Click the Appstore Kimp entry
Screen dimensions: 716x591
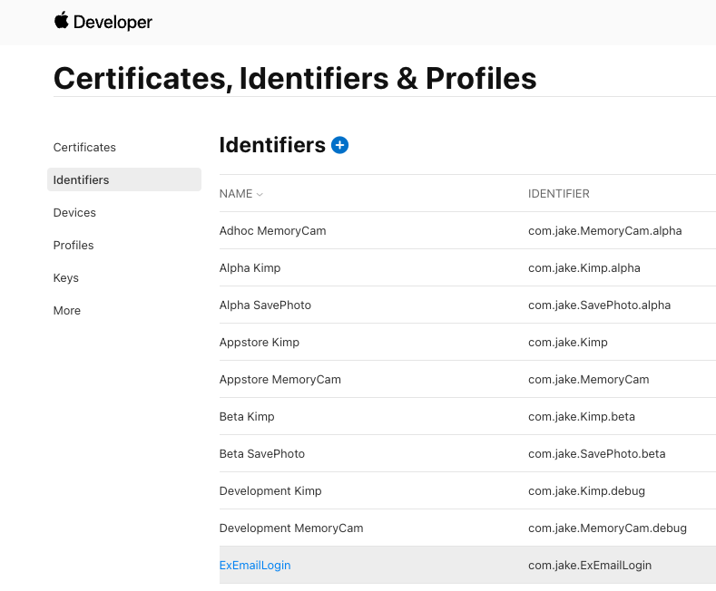pos(259,342)
